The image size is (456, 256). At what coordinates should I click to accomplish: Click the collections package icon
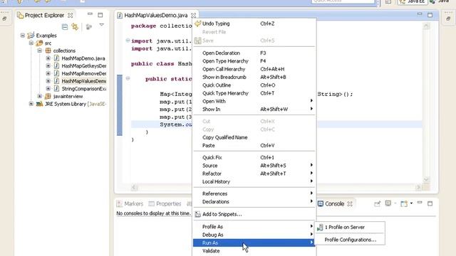tap(48, 50)
